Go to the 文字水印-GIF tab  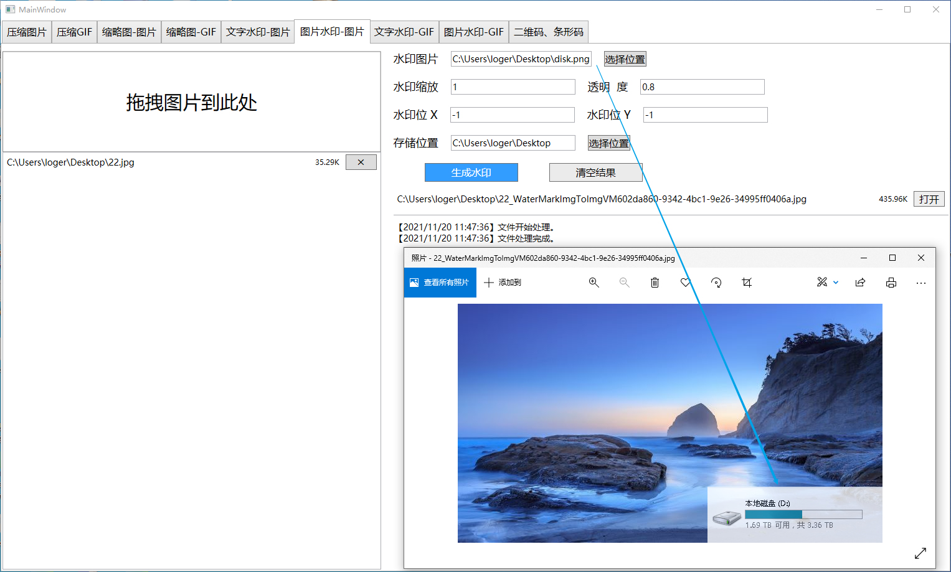coord(404,32)
